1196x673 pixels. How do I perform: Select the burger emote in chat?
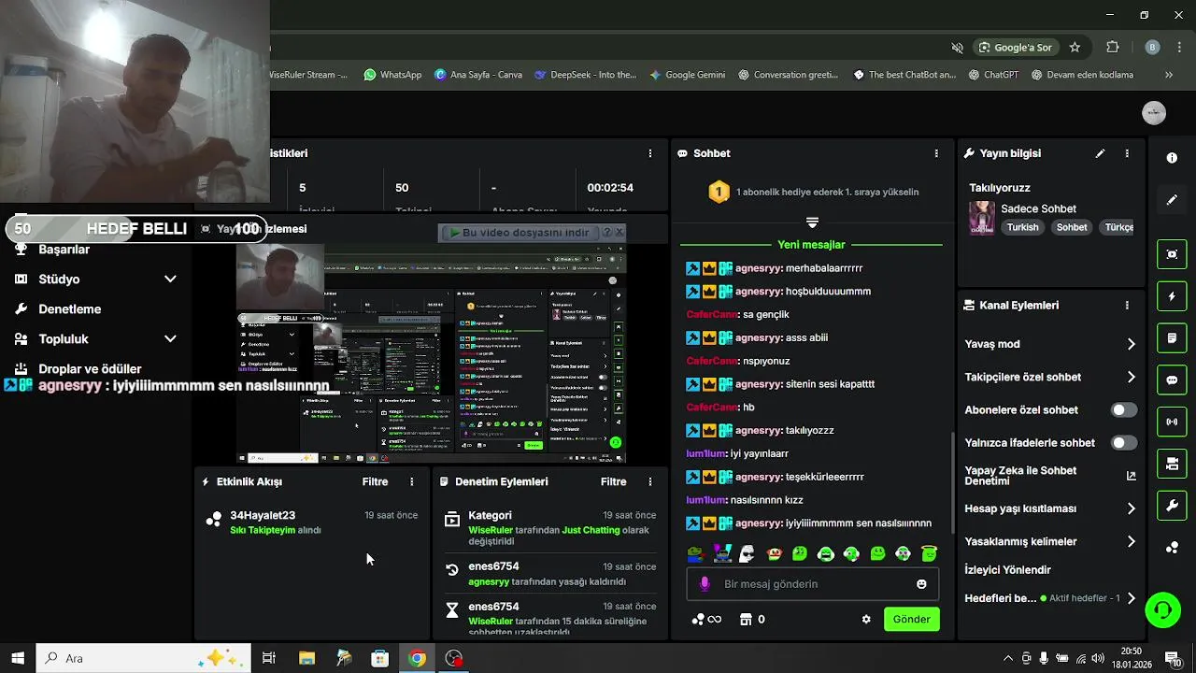[774, 553]
